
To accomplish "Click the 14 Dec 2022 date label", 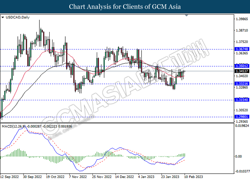I will pyautogui.click(x=125, y=177).
